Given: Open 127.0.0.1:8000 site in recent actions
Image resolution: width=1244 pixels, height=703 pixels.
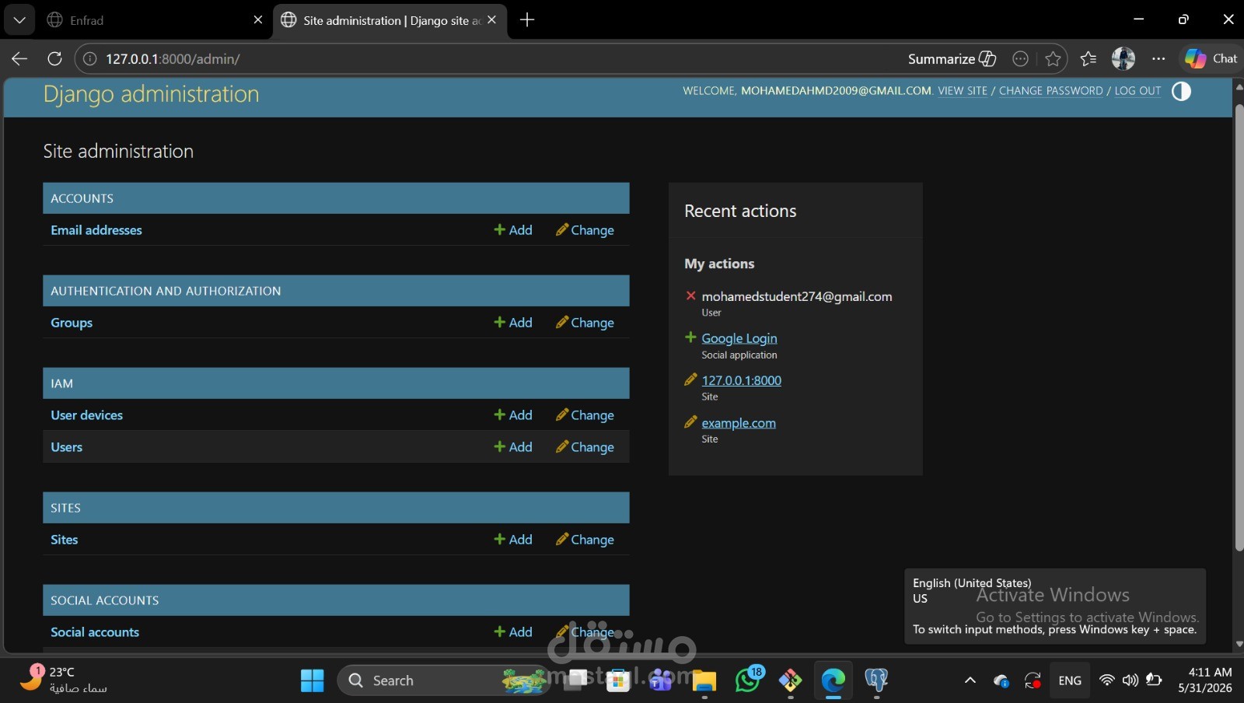Looking at the screenshot, I should pos(742,380).
